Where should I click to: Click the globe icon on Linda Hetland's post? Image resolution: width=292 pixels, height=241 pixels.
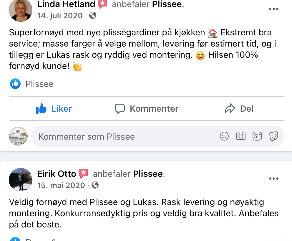click(93, 15)
